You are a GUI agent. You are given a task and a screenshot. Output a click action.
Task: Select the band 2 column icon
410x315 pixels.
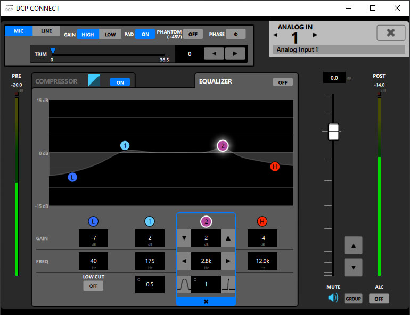pyautogui.click(x=206, y=222)
